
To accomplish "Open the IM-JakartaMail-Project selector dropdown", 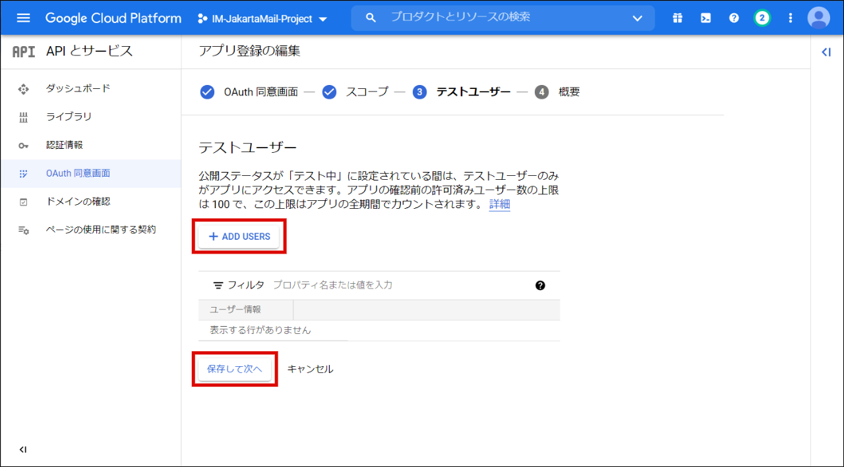I will point(262,18).
